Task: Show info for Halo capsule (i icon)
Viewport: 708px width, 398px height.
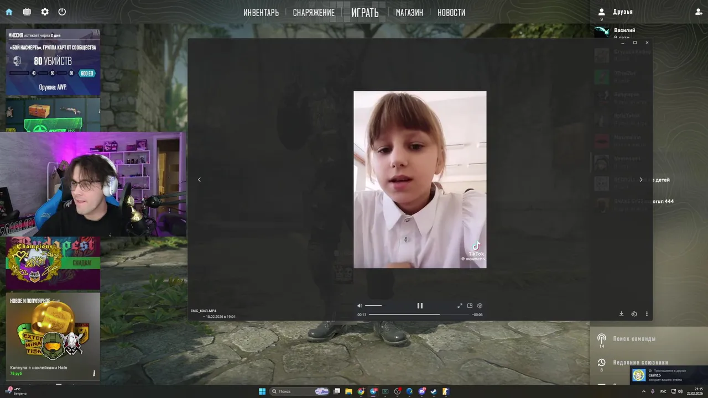Action: point(94,374)
